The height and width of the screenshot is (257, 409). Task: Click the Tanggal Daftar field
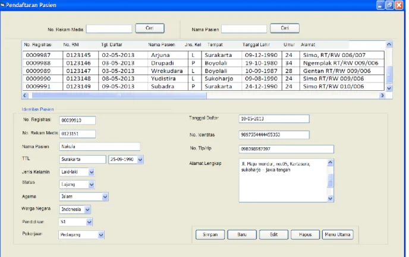pyautogui.click(x=274, y=119)
